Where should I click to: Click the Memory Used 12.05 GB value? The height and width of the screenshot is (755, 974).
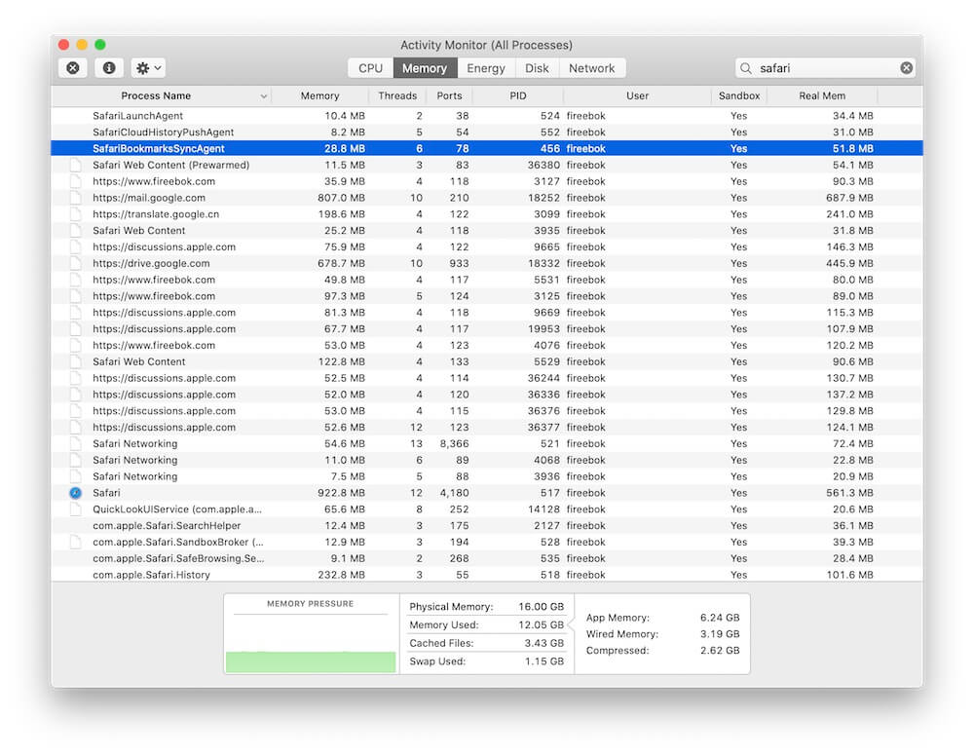click(541, 625)
